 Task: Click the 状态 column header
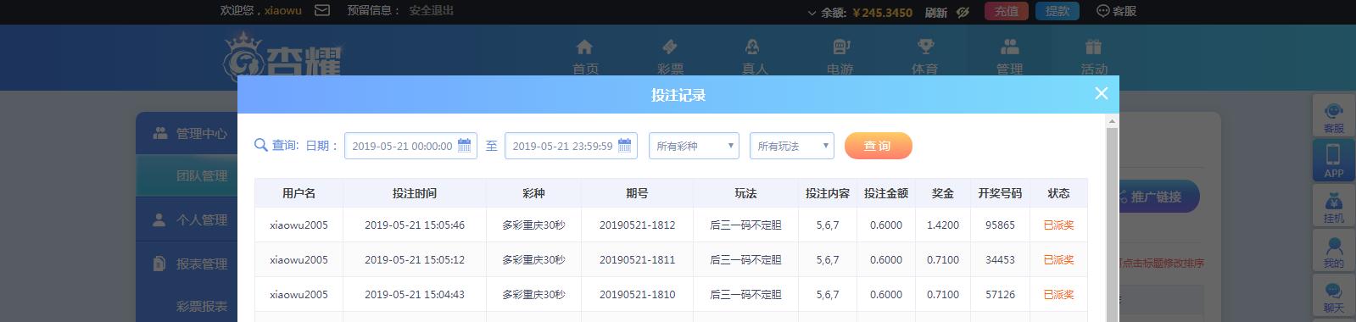1058,193
